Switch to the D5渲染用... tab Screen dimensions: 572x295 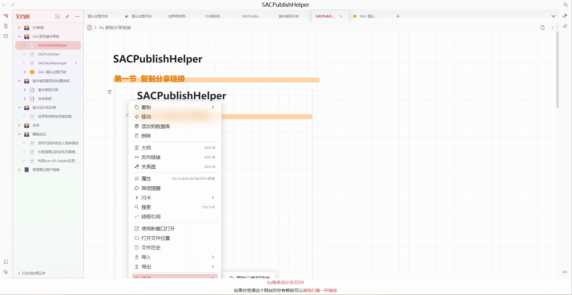219,16
